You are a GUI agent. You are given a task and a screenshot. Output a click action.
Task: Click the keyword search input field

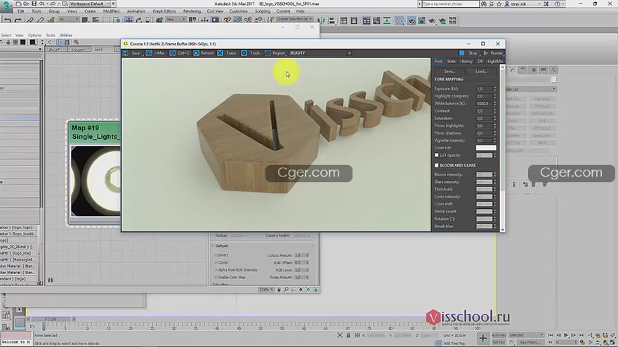(450, 4)
